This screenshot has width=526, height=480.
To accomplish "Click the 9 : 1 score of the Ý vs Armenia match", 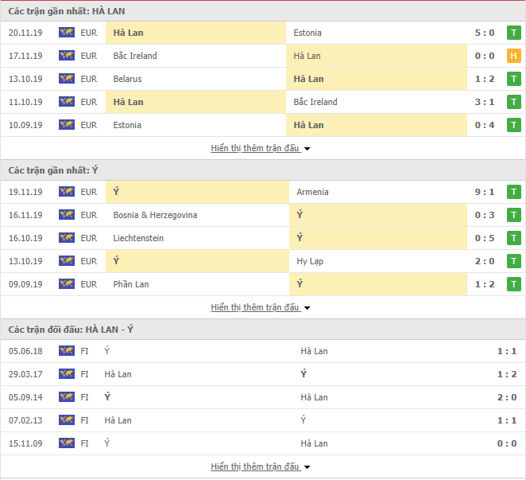I will point(485,192).
